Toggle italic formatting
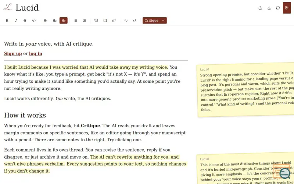This screenshot has height=184, width=294. [16, 21]
